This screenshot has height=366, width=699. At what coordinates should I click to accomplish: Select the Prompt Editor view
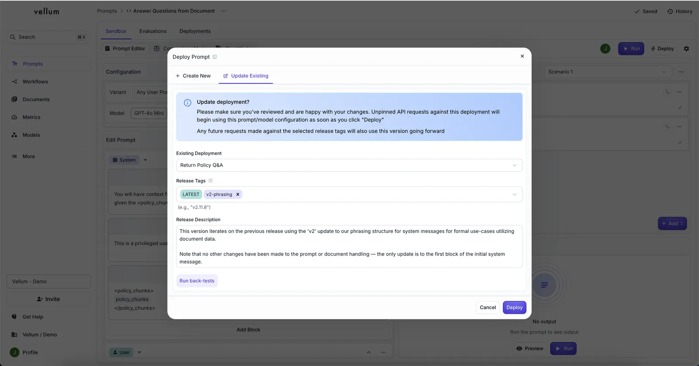(x=125, y=49)
